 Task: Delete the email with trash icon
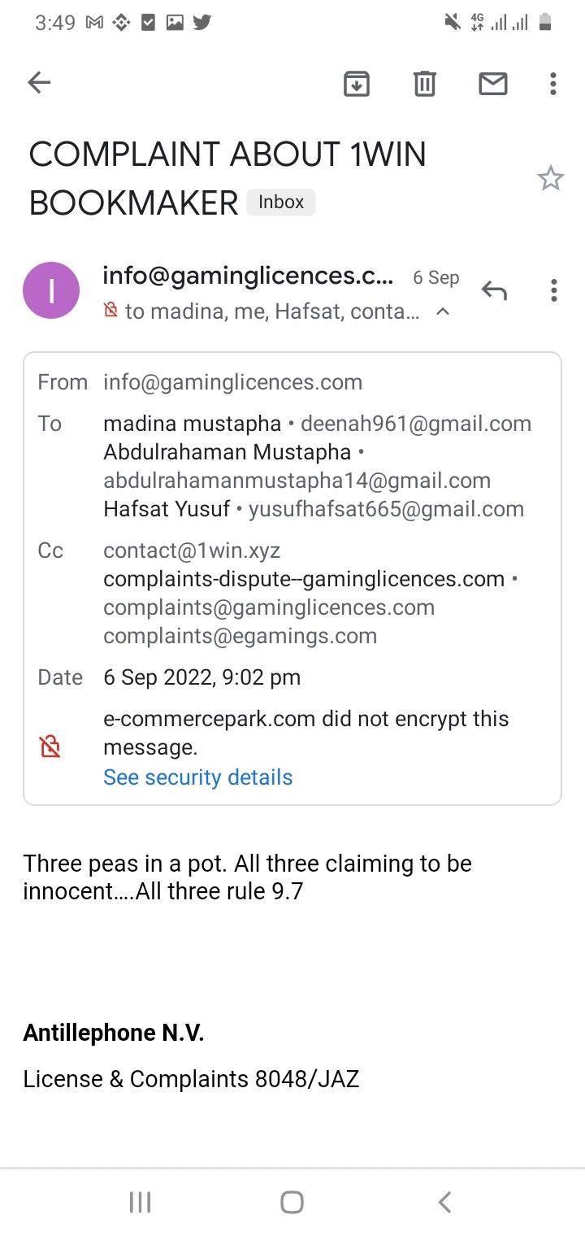[424, 83]
